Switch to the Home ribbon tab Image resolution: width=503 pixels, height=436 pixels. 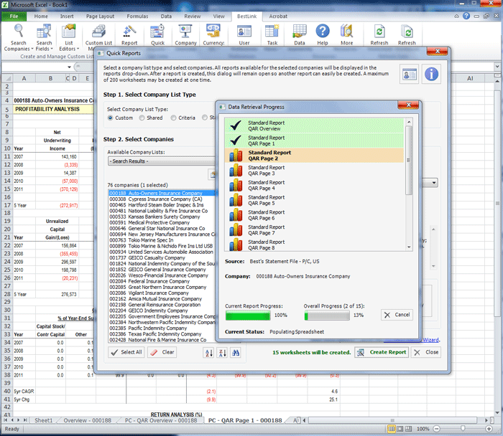click(x=41, y=16)
